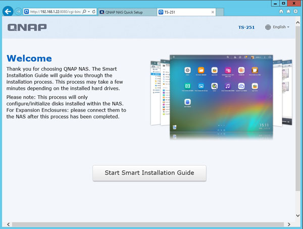Click the vertical scrollbar thumb
Viewport: 303px width, 229px height.
(298, 108)
